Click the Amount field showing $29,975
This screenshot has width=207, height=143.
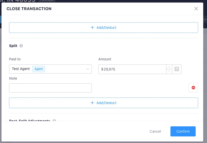pyautogui.click(x=132, y=69)
